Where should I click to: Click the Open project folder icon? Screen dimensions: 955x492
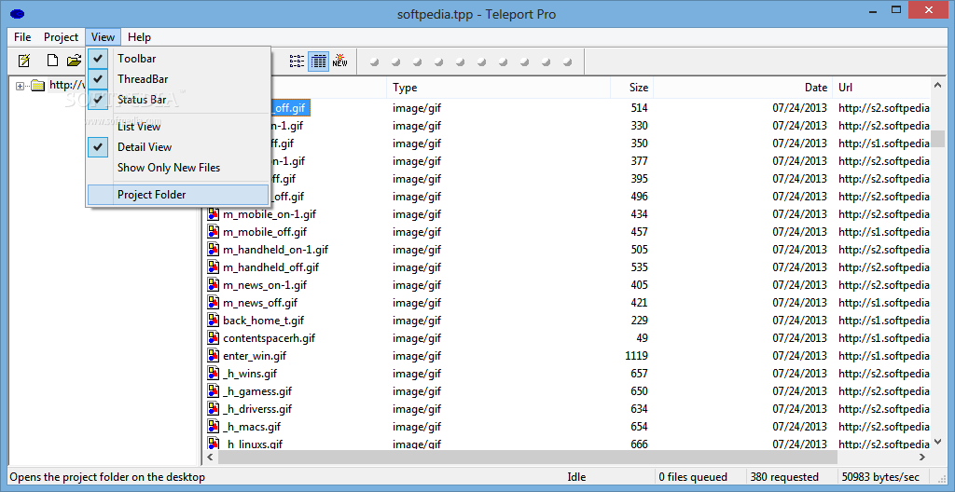tap(75, 61)
